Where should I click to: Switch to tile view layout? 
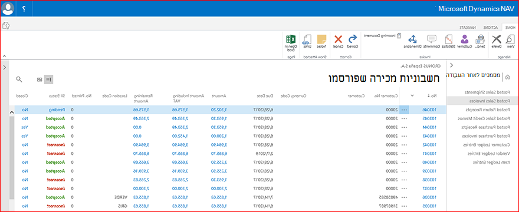click(40, 79)
